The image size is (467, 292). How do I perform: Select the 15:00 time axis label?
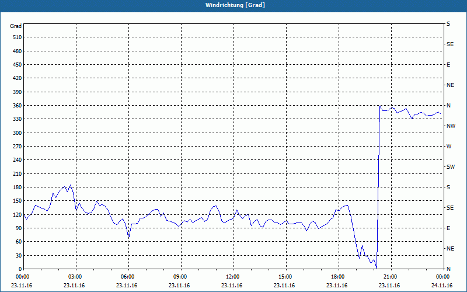point(286,277)
